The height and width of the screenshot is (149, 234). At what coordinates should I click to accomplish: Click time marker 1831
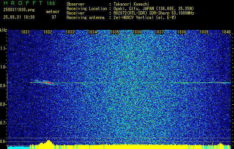(x=25, y=32)
